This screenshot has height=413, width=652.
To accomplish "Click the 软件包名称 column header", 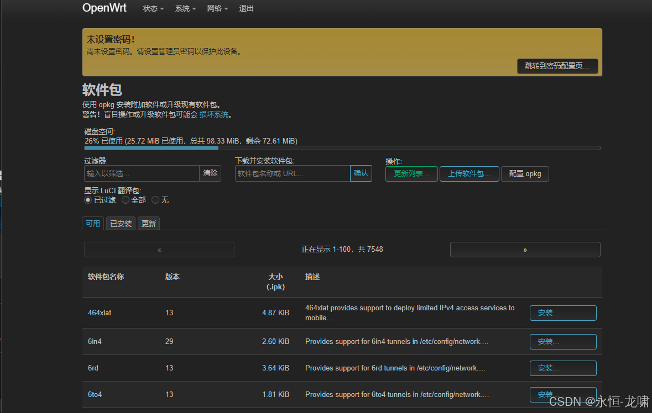I will (106, 277).
